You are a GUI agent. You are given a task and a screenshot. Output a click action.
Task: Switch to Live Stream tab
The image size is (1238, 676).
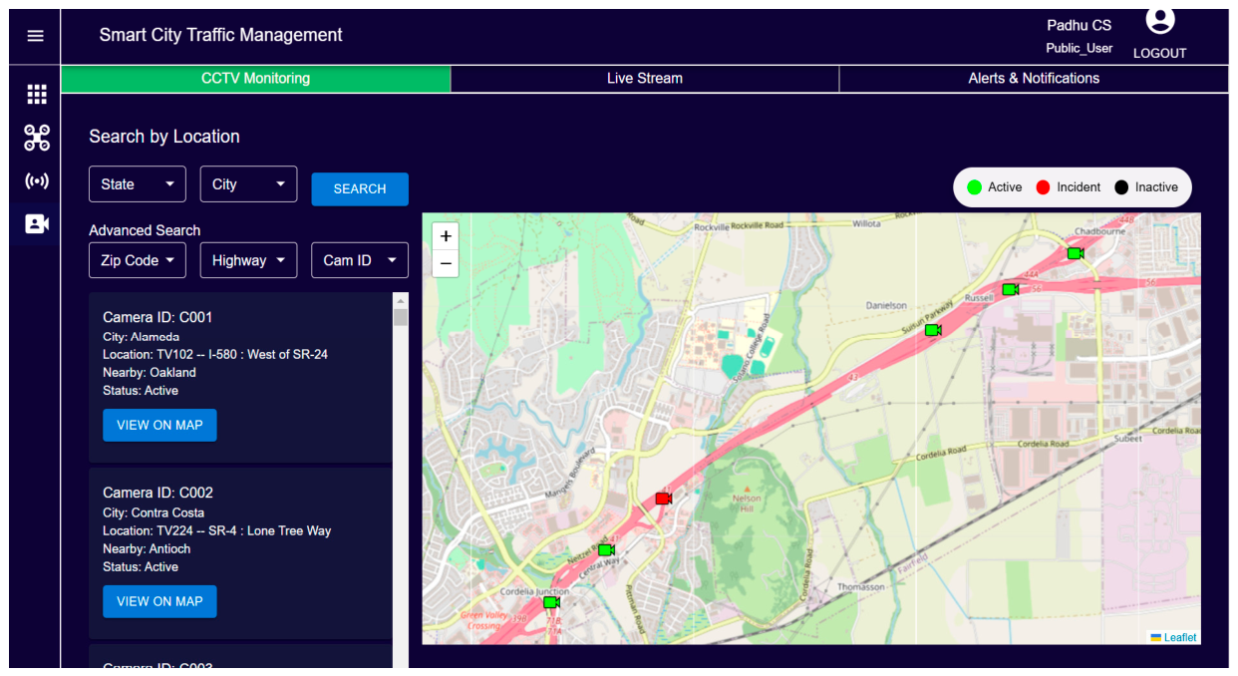point(645,79)
